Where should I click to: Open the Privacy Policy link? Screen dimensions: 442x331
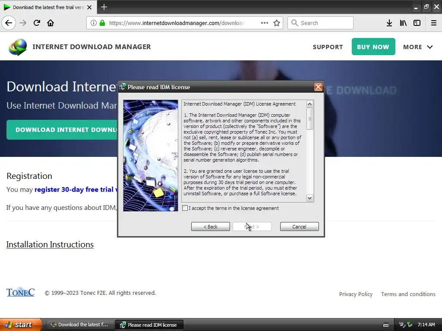tap(356, 294)
